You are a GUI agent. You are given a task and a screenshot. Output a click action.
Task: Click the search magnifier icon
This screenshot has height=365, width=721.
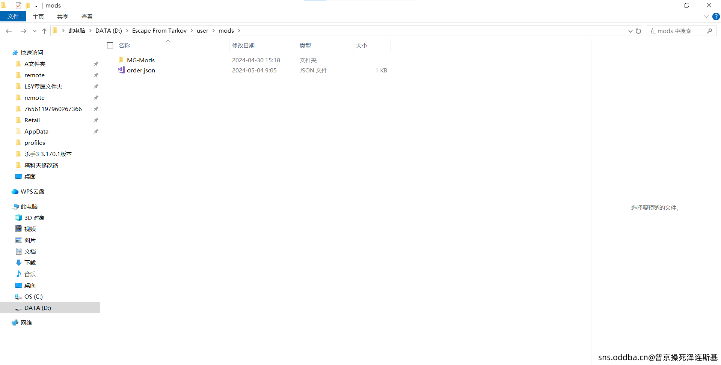[x=709, y=31]
